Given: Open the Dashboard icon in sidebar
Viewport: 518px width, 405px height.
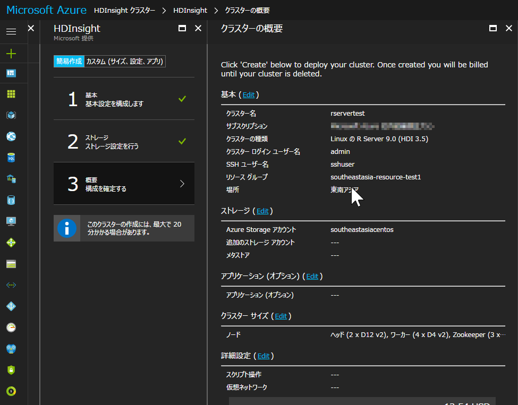Looking at the screenshot, I should pos(11,73).
